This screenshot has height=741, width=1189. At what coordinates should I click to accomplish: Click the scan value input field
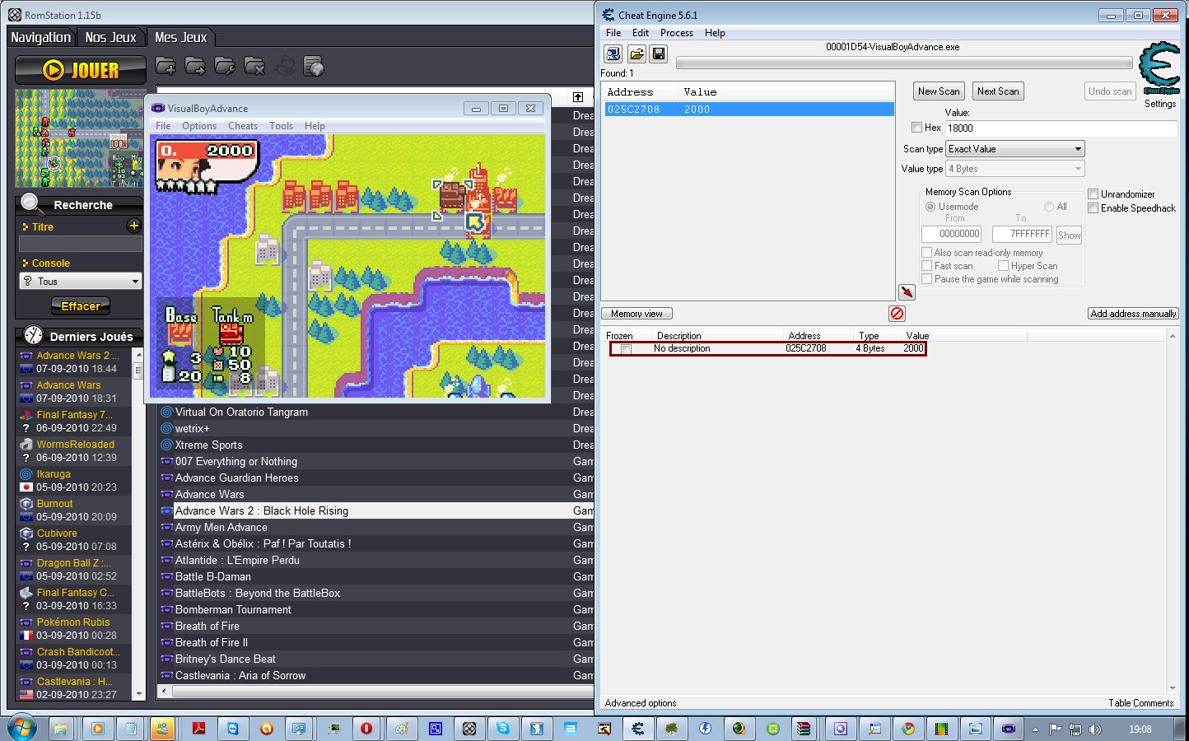1061,128
